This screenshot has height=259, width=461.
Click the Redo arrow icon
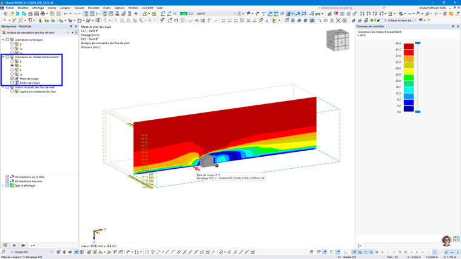(x=75, y=14)
